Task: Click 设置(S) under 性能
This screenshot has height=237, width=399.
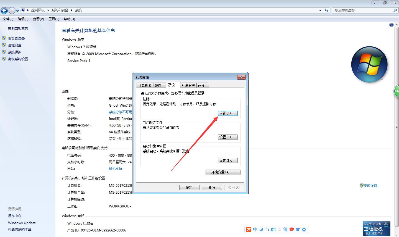Action: (228, 114)
